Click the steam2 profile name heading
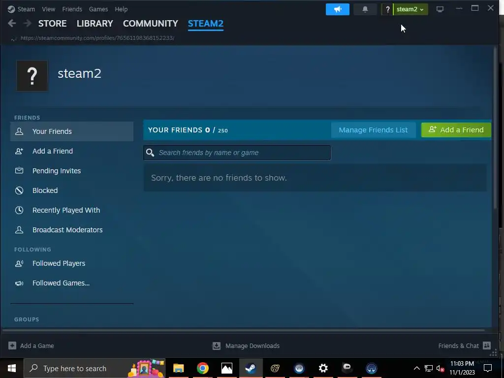Viewport: 504px width, 378px height. [79, 74]
